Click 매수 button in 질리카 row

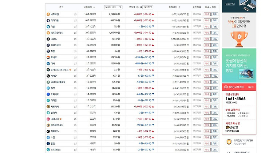[207, 113]
